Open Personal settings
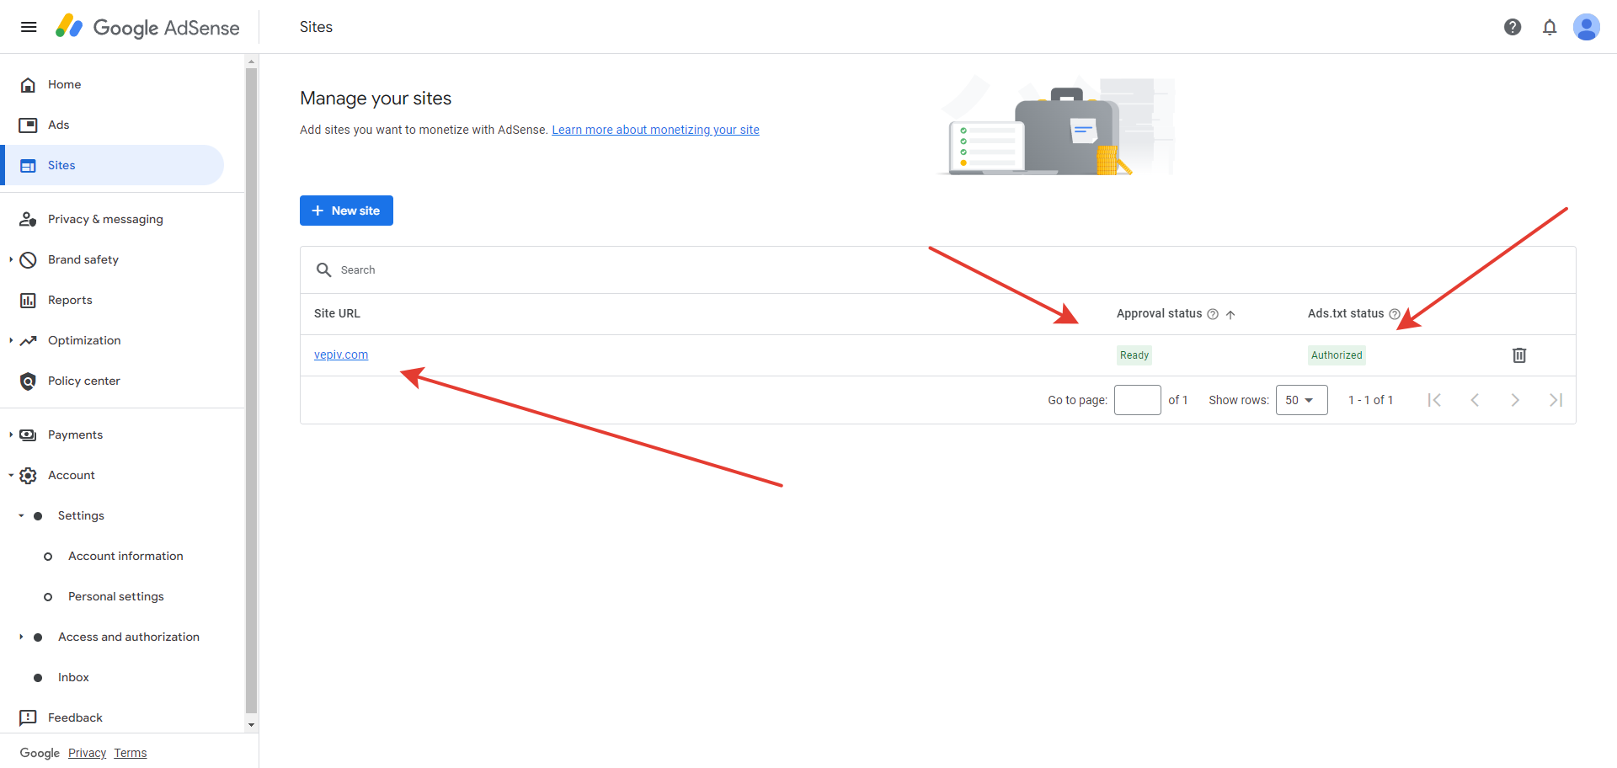Screen dimensions: 1617x768 116,596
